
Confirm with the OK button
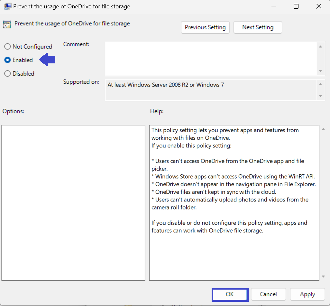(x=230, y=294)
